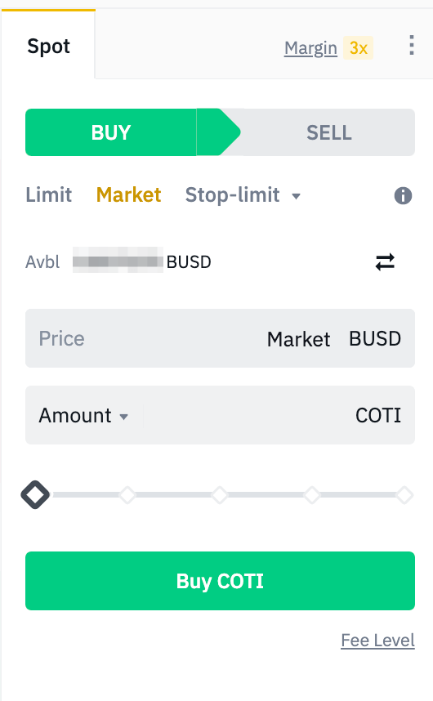This screenshot has width=433, height=701.
Task: Select the Market order tab
Action: pyautogui.click(x=129, y=195)
